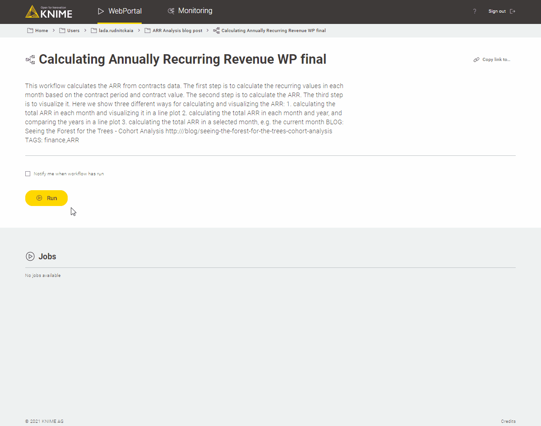The height and width of the screenshot is (426, 541).
Task: Click the lada.rudnitckaia folder icon
Action: click(x=94, y=30)
